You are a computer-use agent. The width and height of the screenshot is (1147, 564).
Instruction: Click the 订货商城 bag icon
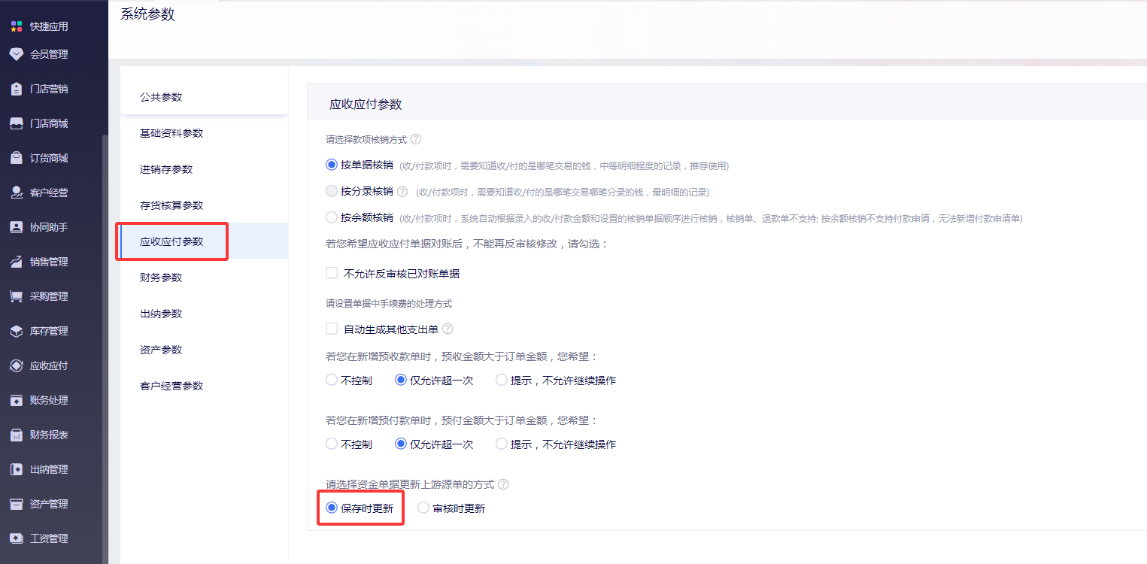click(17, 158)
